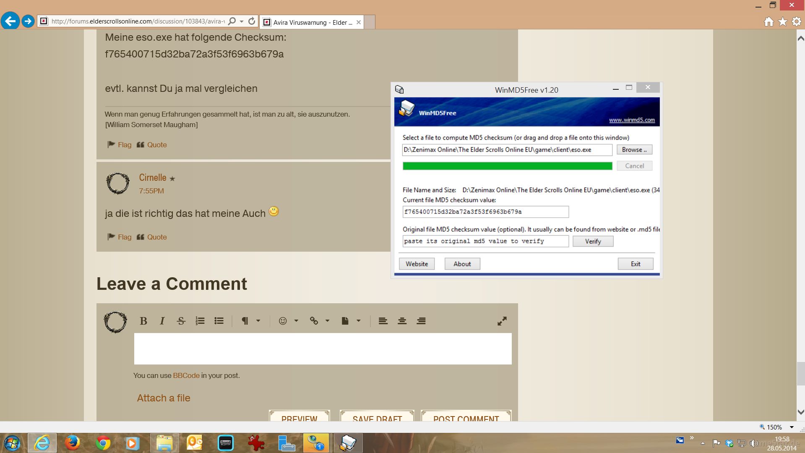
Task: Click the Save Draft button
Action: 377,416
